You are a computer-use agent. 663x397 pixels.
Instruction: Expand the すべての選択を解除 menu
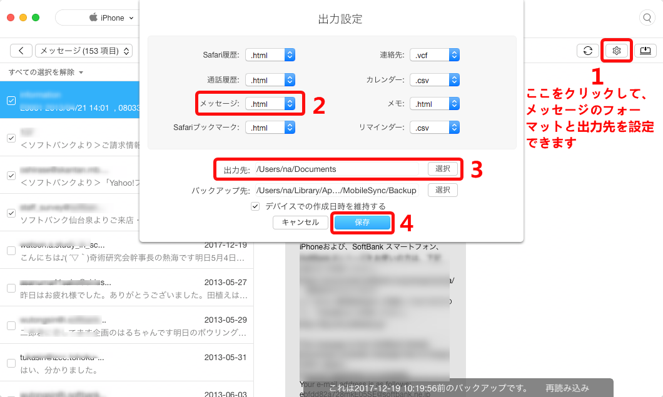pos(46,73)
